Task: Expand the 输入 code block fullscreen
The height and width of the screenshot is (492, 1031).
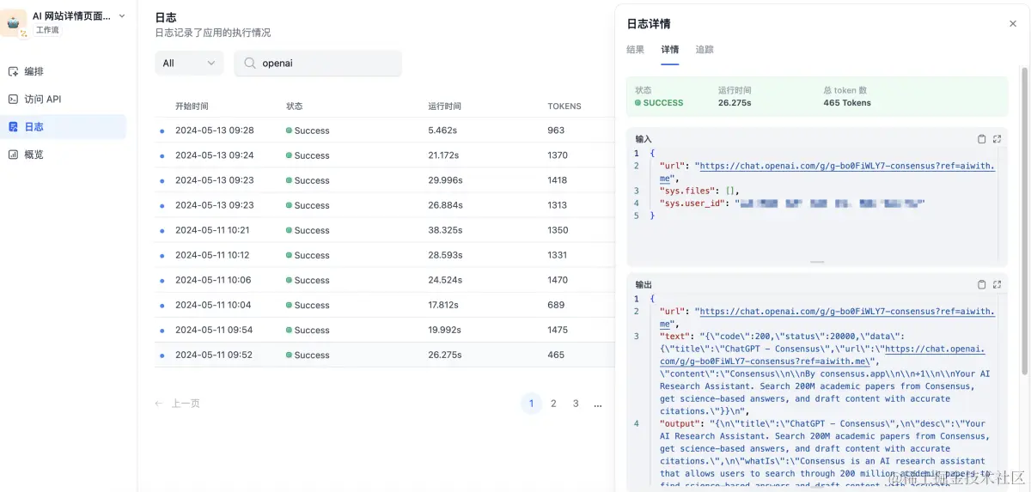Action: click(997, 139)
